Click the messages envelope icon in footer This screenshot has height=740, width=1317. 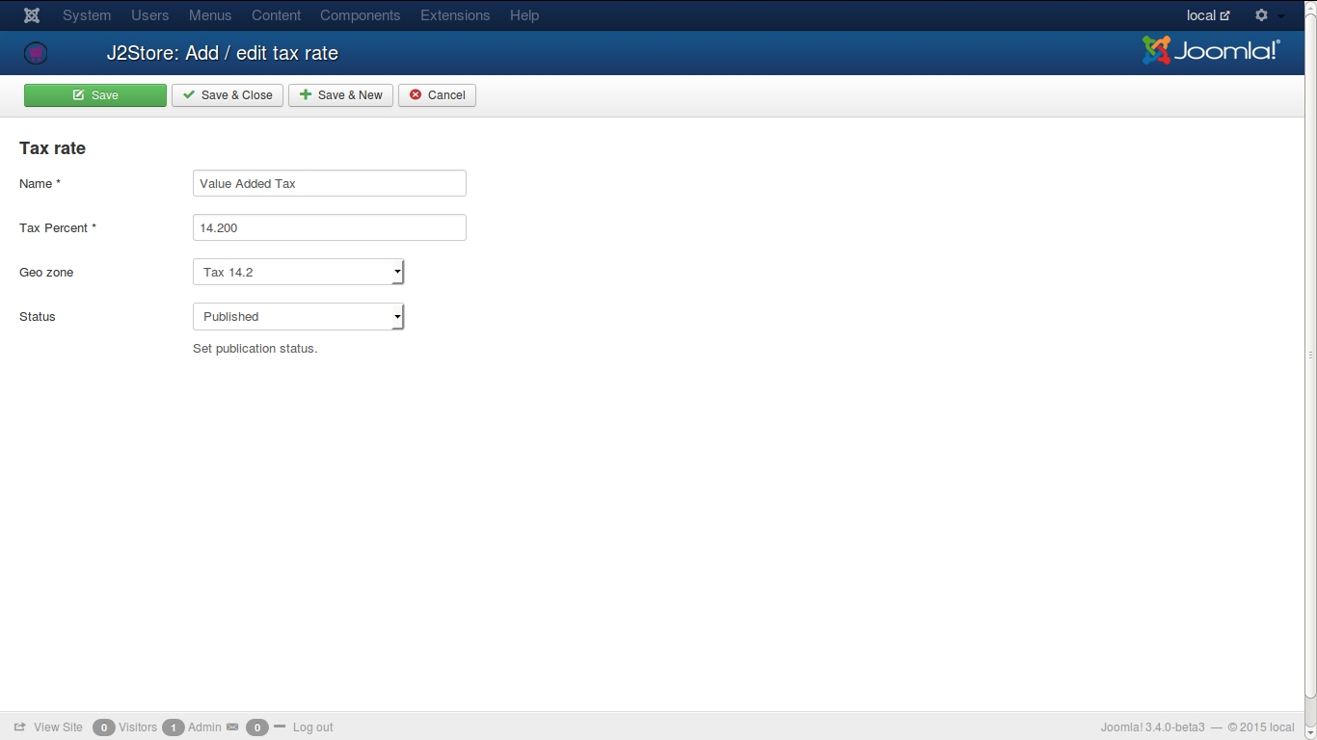pos(232,727)
